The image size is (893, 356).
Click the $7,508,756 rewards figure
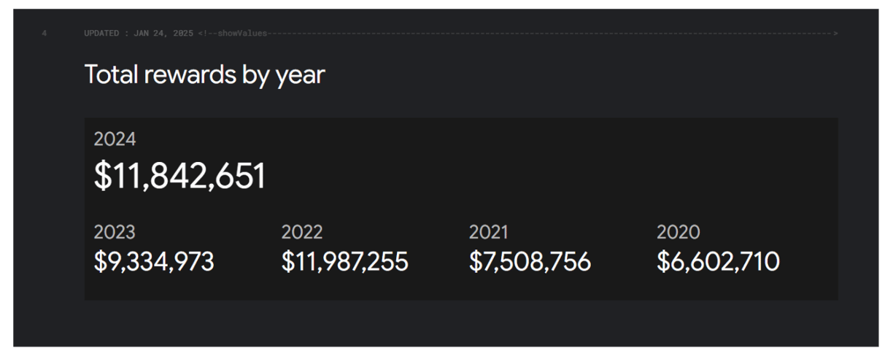click(530, 262)
